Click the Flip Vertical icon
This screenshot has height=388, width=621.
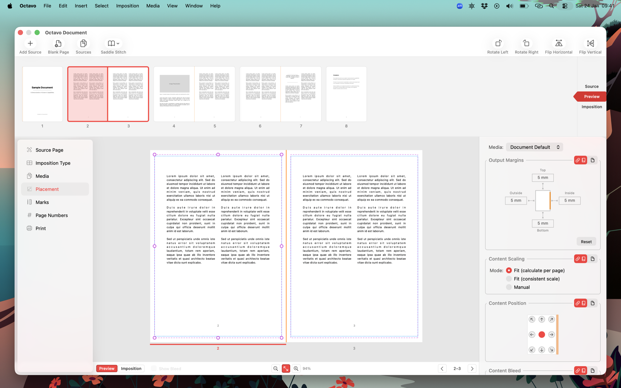click(590, 43)
